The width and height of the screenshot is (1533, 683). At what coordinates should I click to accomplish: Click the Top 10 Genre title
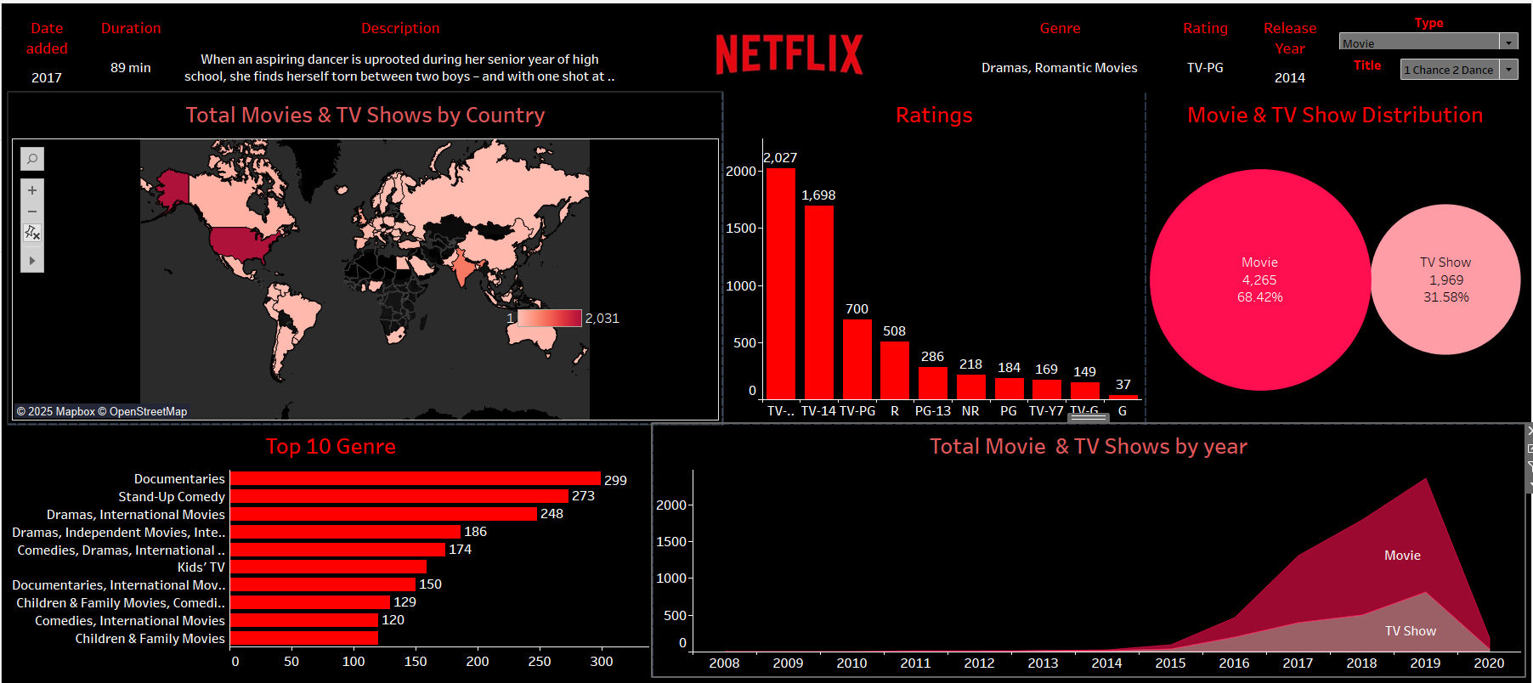[x=331, y=447]
